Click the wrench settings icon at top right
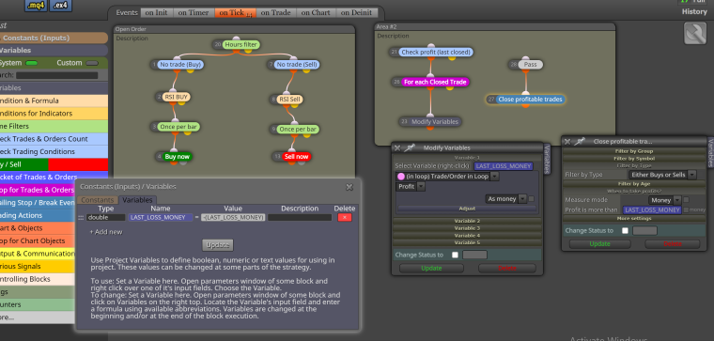 tap(695, 33)
